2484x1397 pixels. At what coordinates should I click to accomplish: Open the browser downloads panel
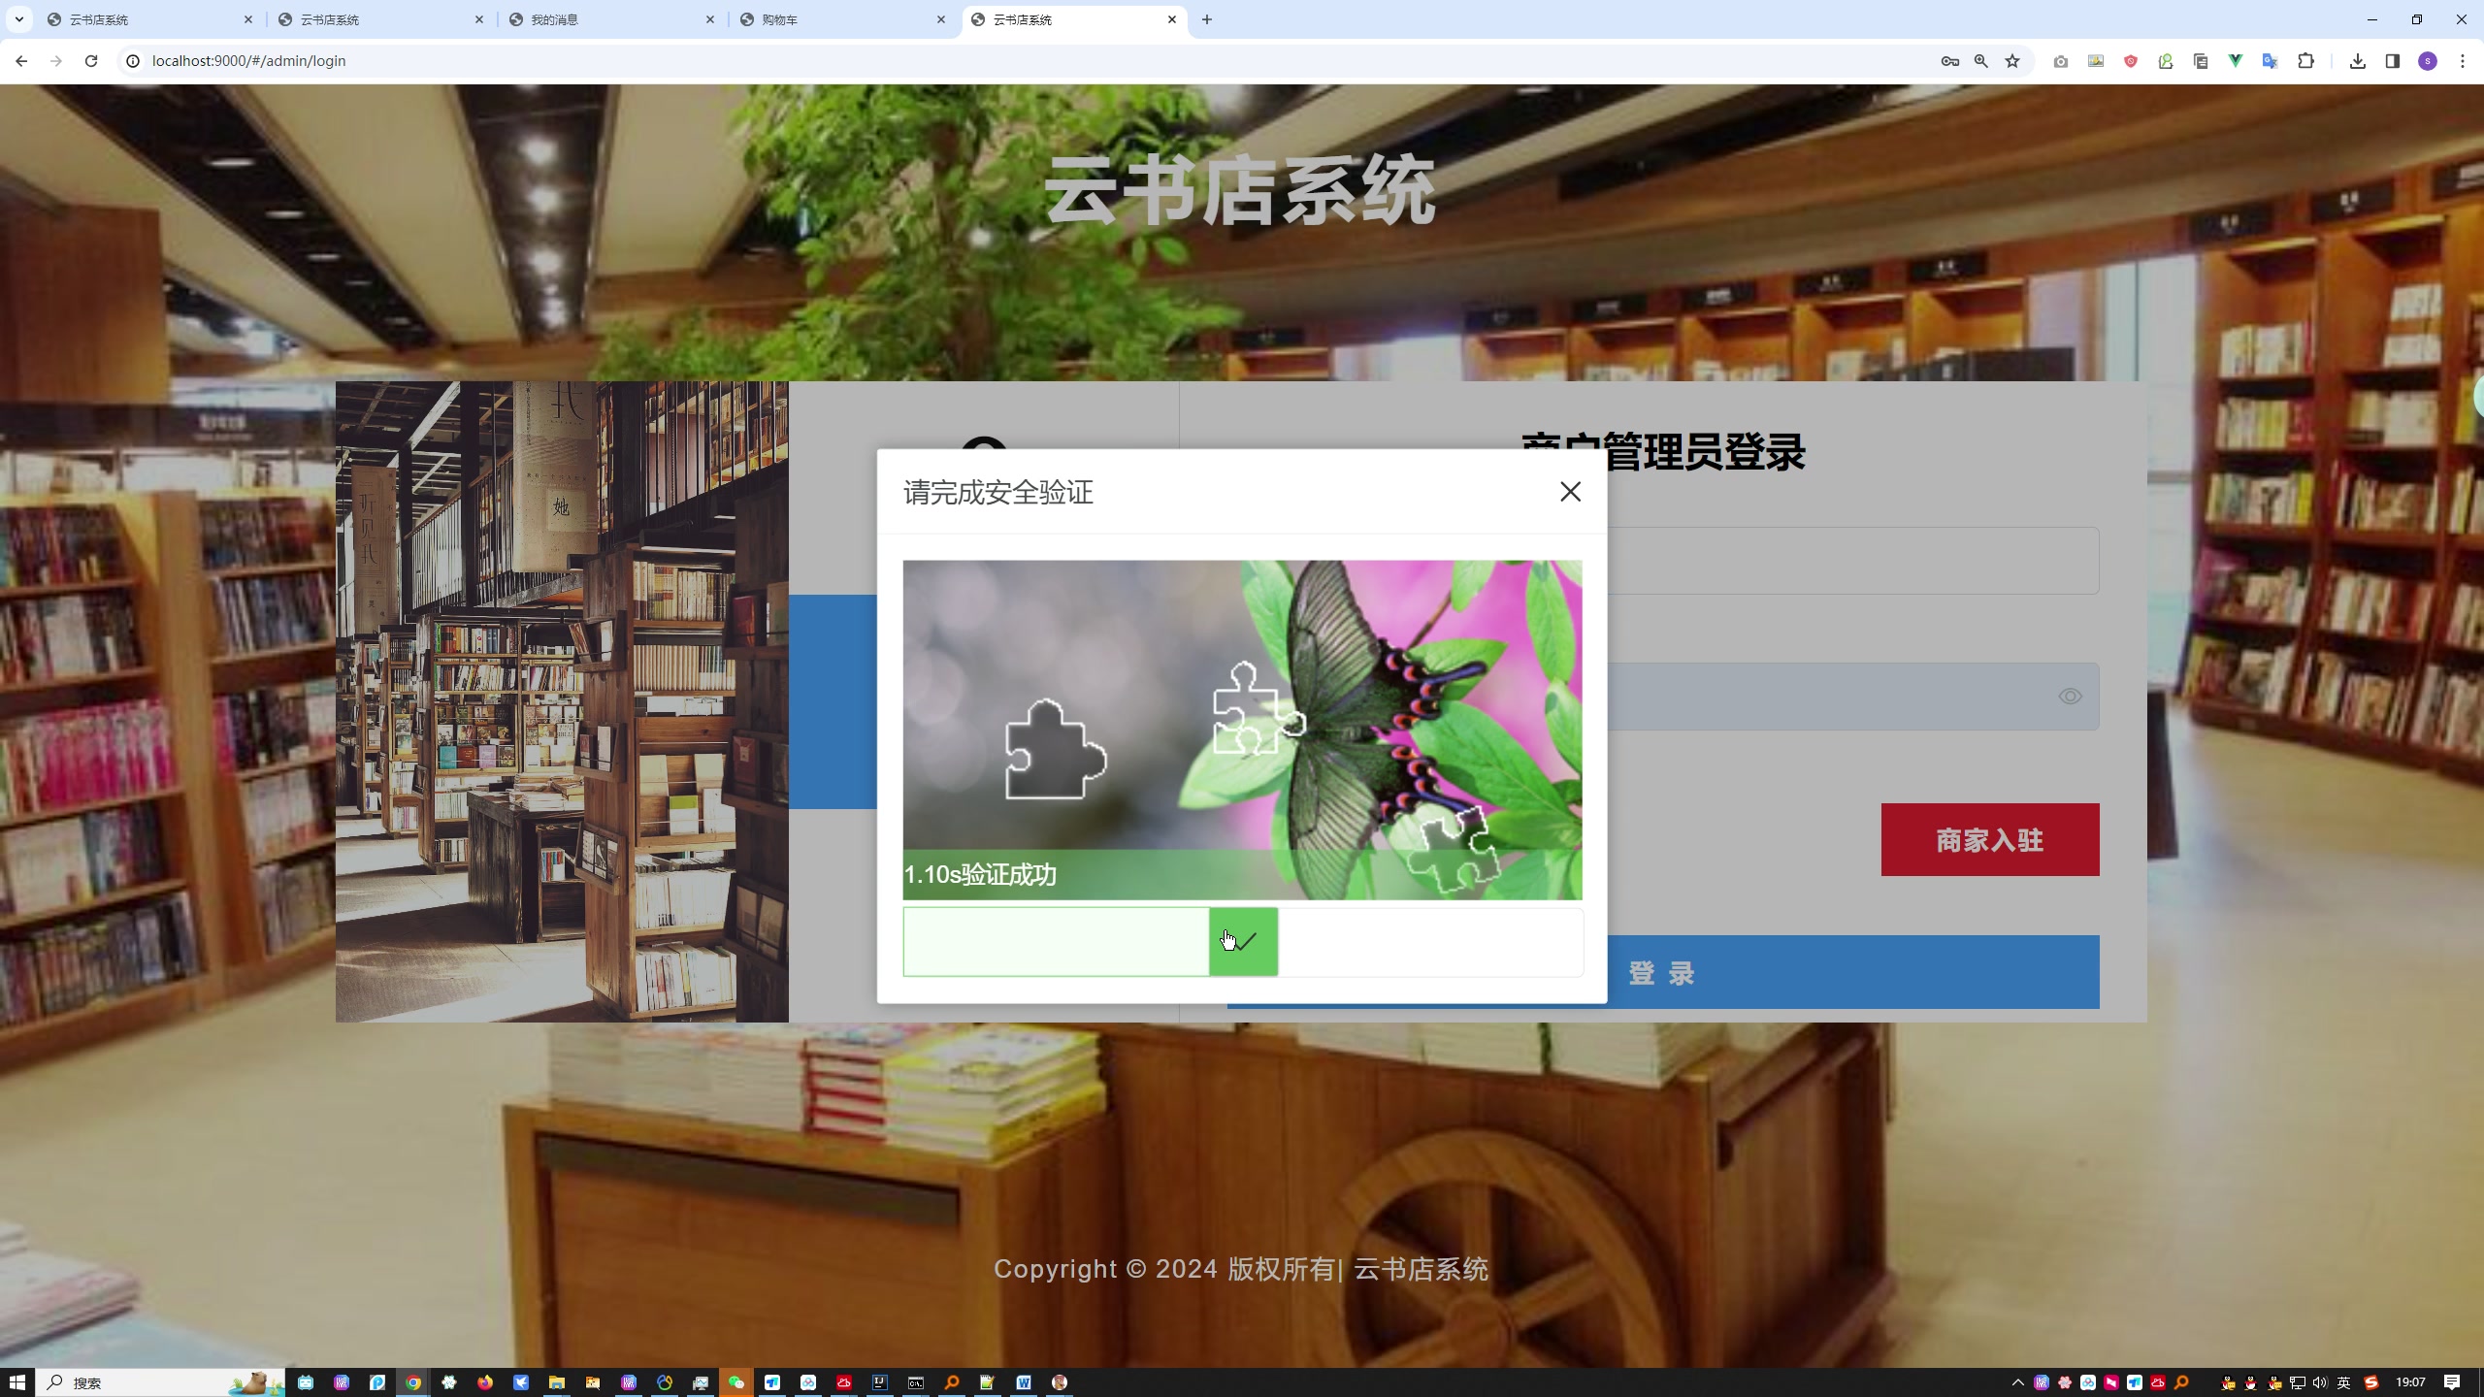point(2358,61)
